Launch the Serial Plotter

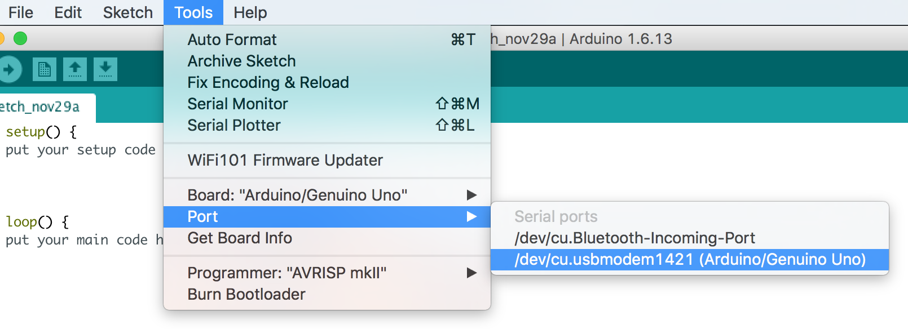233,126
